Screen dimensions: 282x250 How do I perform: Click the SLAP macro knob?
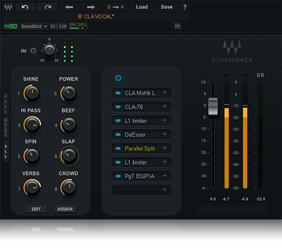tap(69, 156)
